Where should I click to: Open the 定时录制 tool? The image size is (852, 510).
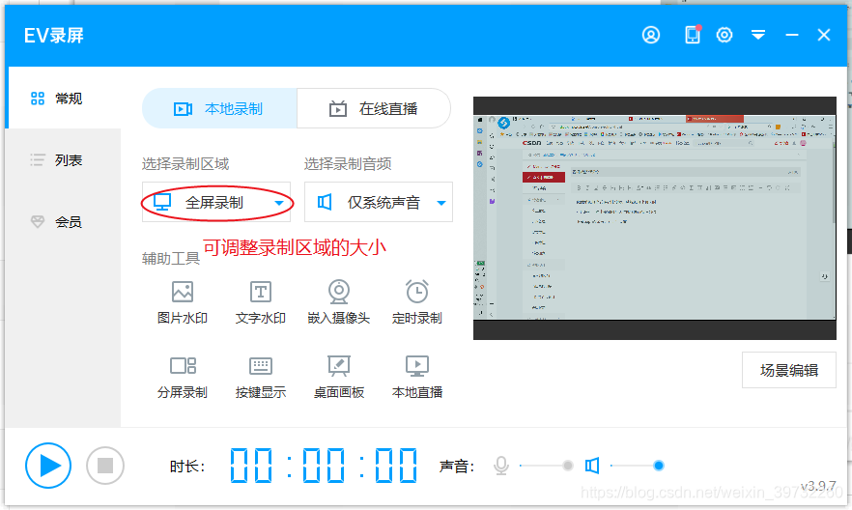click(x=416, y=302)
